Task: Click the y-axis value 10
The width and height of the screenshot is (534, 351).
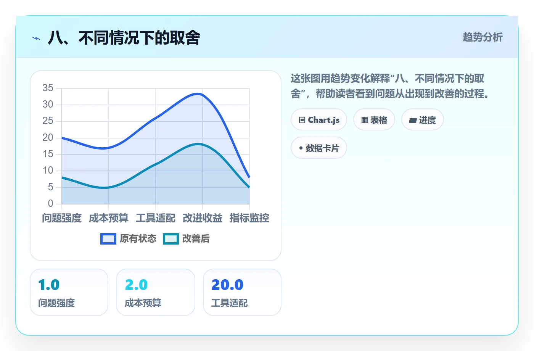Action: pos(48,171)
